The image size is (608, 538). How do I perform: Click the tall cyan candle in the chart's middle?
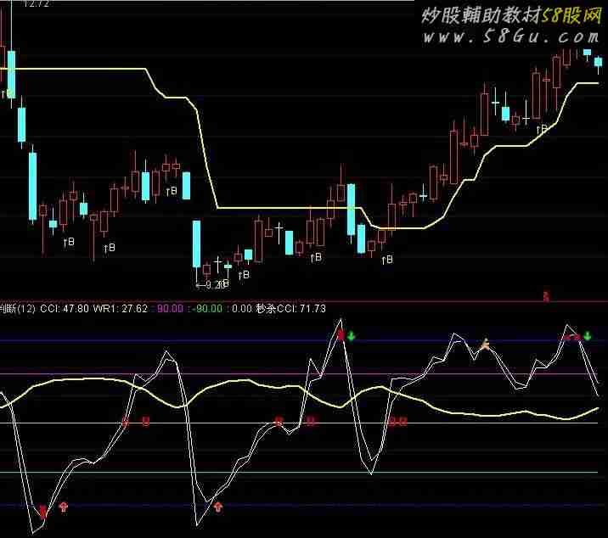tap(351, 210)
